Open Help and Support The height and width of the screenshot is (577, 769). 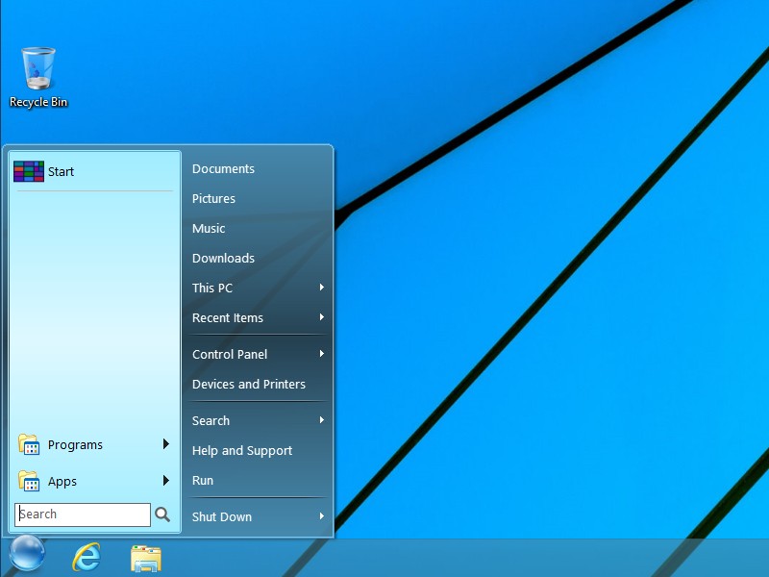click(x=242, y=450)
